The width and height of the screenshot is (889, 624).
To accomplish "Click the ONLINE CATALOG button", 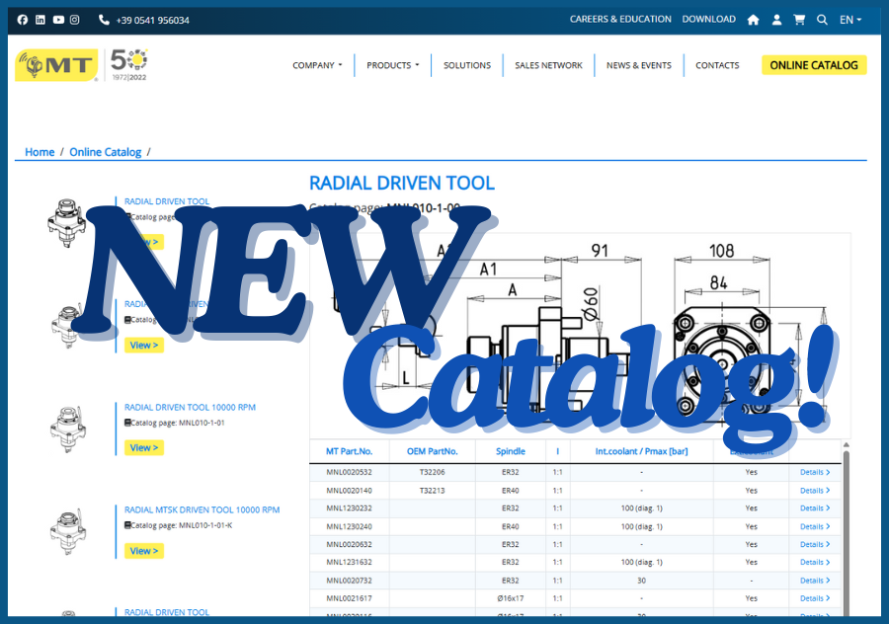I will click(x=813, y=65).
